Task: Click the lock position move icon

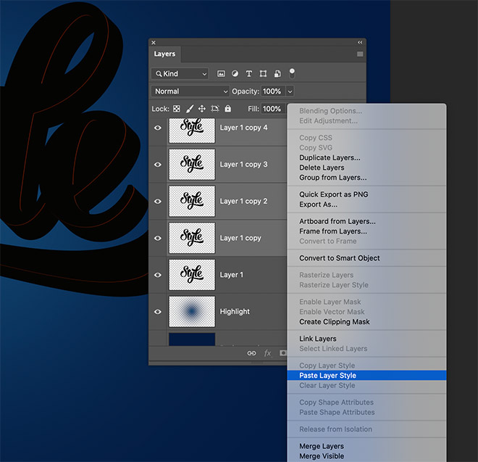Action: pyautogui.click(x=202, y=109)
